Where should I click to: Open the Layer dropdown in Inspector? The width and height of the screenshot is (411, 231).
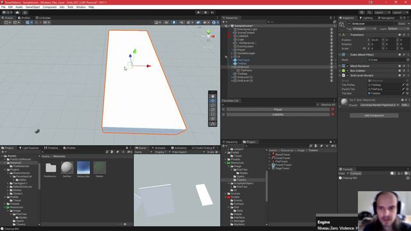pyautogui.click(x=398, y=28)
